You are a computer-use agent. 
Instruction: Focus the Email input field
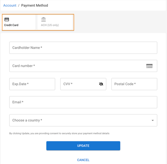[83, 102]
